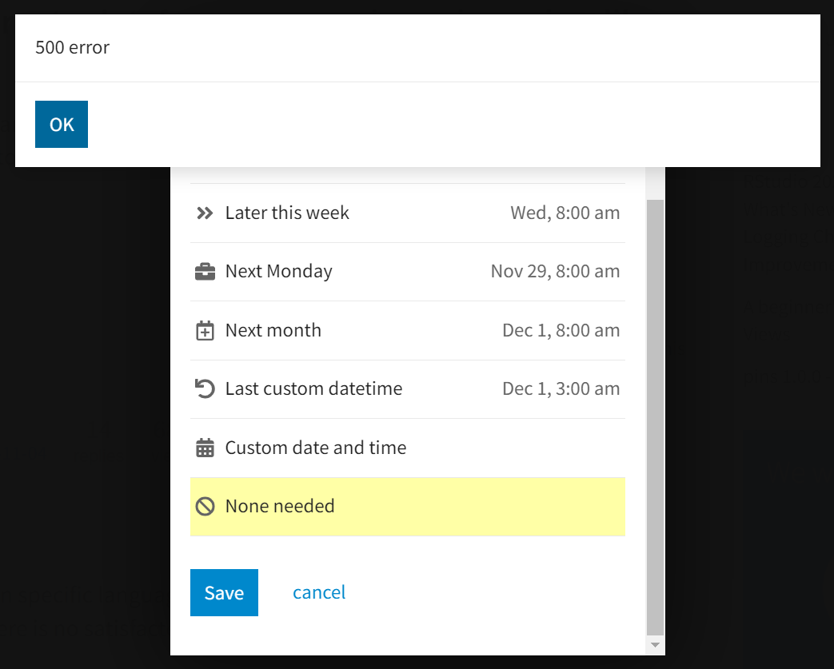
Task: Click the calendar grid Custom date icon
Action: coord(206,448)
